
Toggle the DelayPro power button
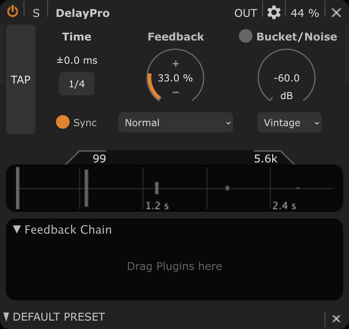pyautogui.click(x=13, y=11)
